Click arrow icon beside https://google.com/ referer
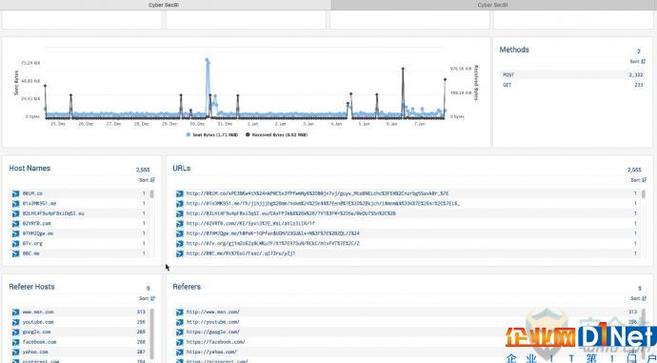The height and width of the screenshot is (363, 657). (179, 332)
